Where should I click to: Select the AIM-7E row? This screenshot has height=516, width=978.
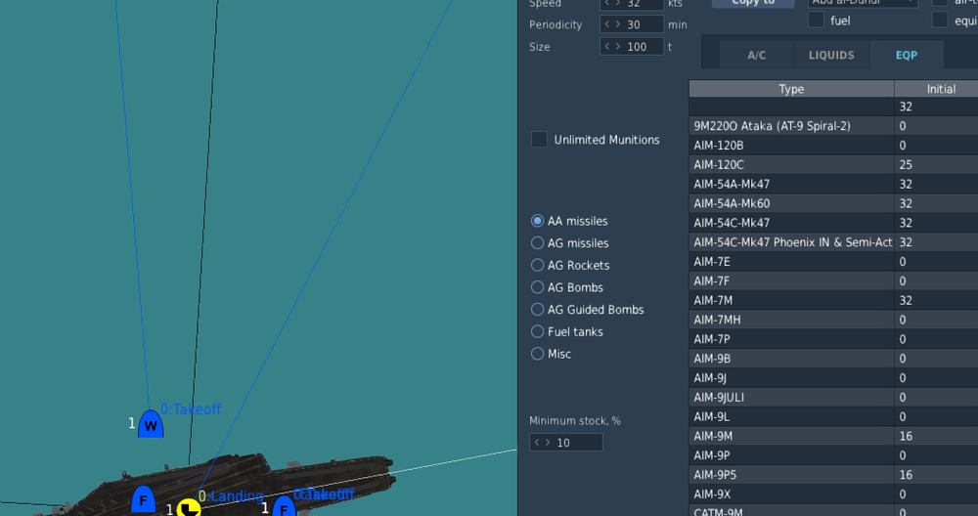(833, 262)
